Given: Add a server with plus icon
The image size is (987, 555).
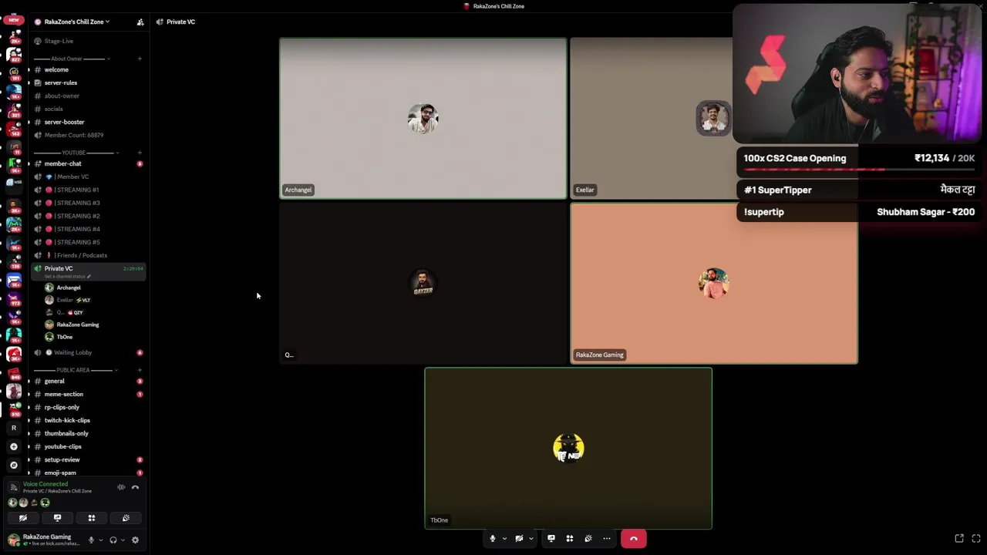Looking at the screenshot, I should [x=14, y=446].
